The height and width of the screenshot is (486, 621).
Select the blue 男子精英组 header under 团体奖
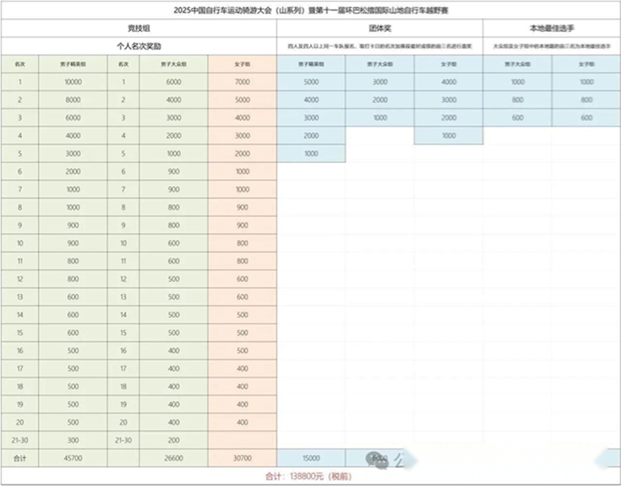click(x=311, y=64)
